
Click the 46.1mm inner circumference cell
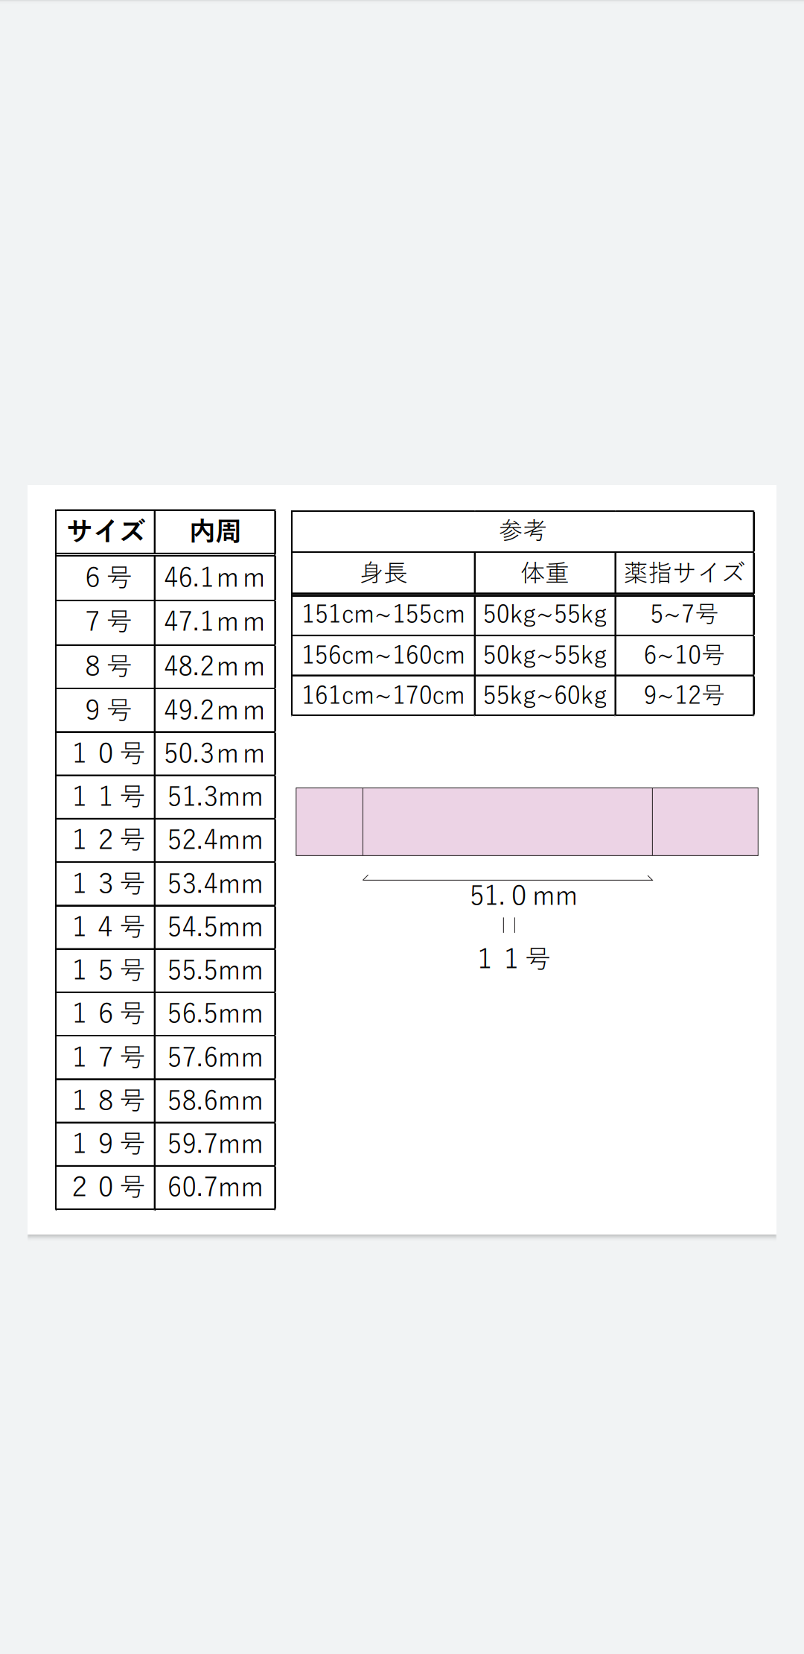coord(215,577)
